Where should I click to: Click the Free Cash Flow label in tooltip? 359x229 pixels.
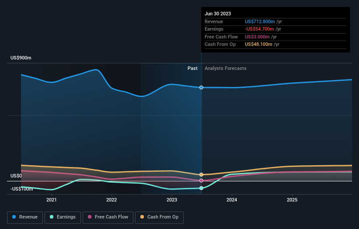tap(221, 37)
